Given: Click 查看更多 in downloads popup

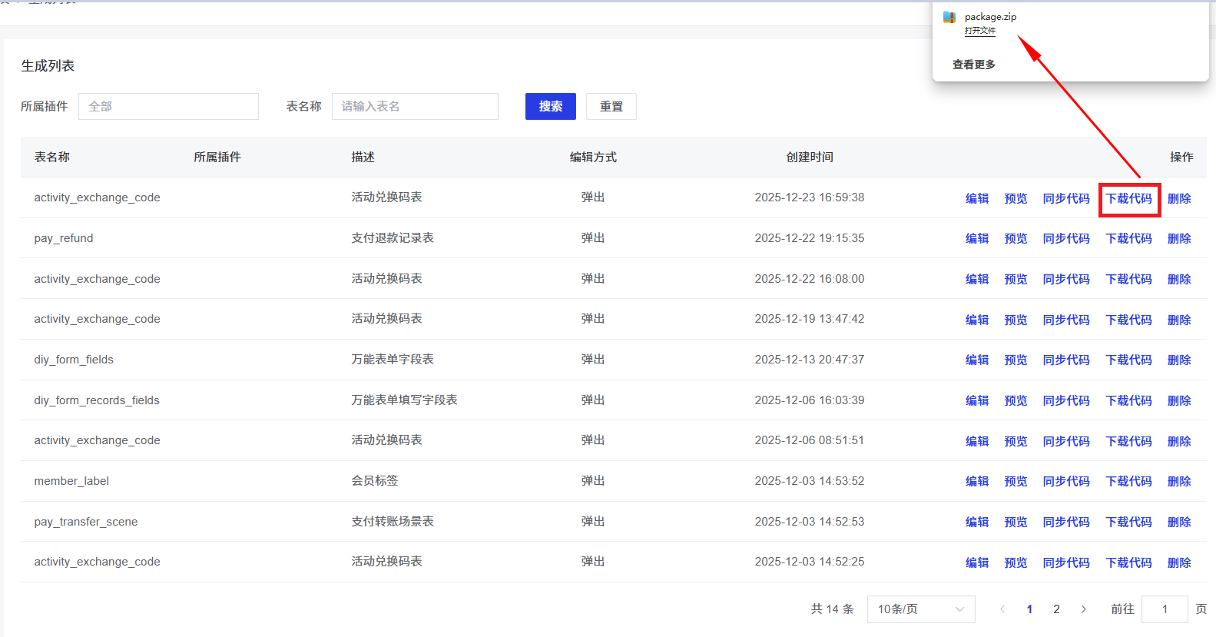Looking at the screenshot, I should [973, 65].
